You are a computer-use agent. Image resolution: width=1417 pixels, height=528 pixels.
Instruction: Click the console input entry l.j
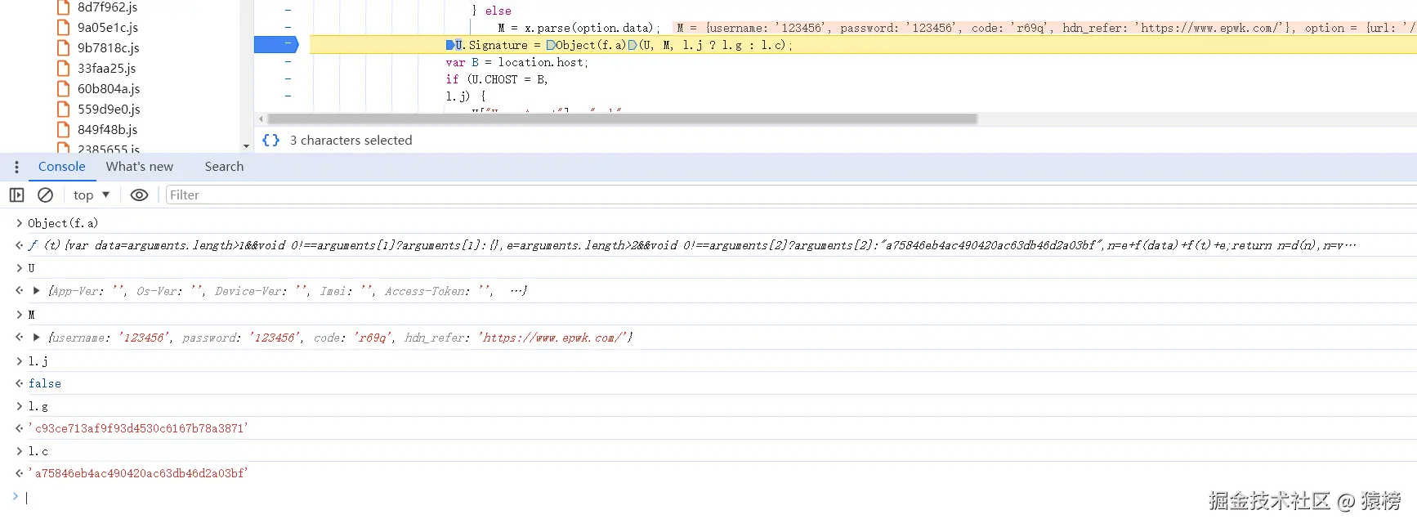38,360
